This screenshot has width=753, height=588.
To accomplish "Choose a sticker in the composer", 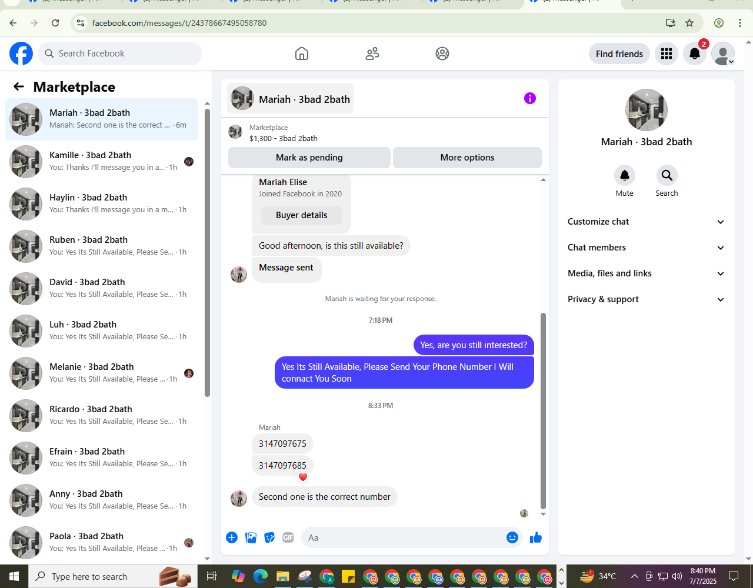I will pyautogui.click(x=269, y=537).
